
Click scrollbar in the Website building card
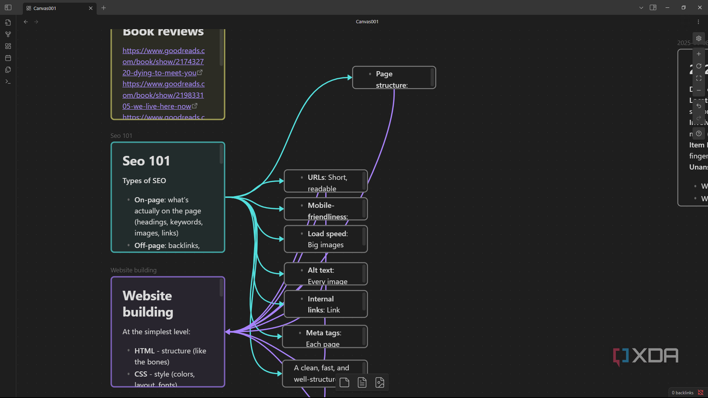click(x=221, y=288)
